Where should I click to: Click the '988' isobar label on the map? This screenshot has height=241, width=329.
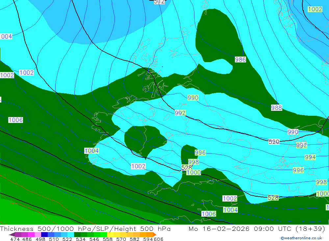(x=277, y=108)
